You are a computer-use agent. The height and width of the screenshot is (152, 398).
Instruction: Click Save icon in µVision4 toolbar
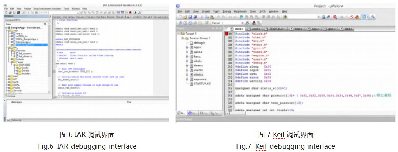pos(190,17)
